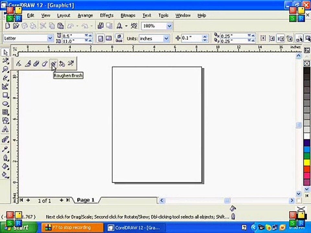This screenshot has height=233, width=311.
Task: Click the Import icon
Action: coord(101,26)
